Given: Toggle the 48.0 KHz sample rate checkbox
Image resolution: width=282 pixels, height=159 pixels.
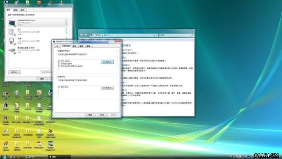Looking at the screenshot, I should pos(59,87).
